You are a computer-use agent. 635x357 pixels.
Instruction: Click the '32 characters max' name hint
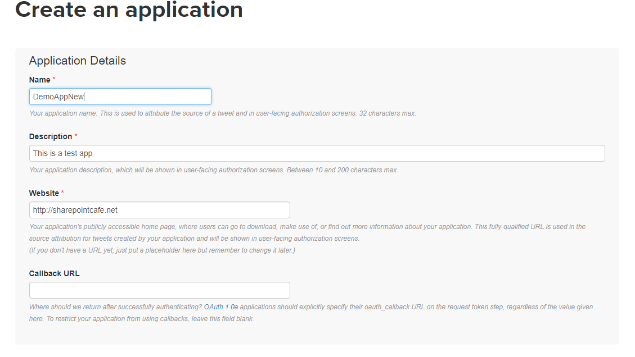[387, 113]
